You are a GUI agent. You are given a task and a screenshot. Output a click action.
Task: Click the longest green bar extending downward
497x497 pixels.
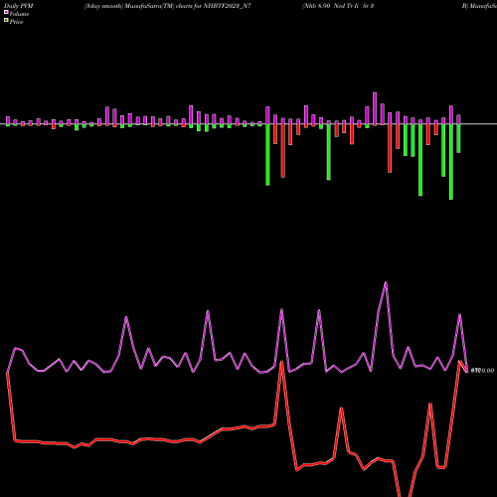[451, 162]
